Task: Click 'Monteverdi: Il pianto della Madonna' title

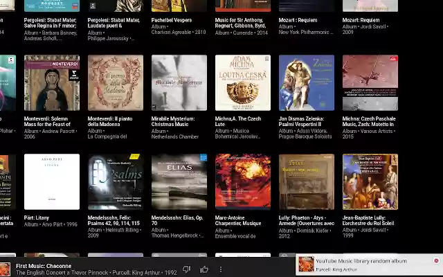Action: pos(110,121)
